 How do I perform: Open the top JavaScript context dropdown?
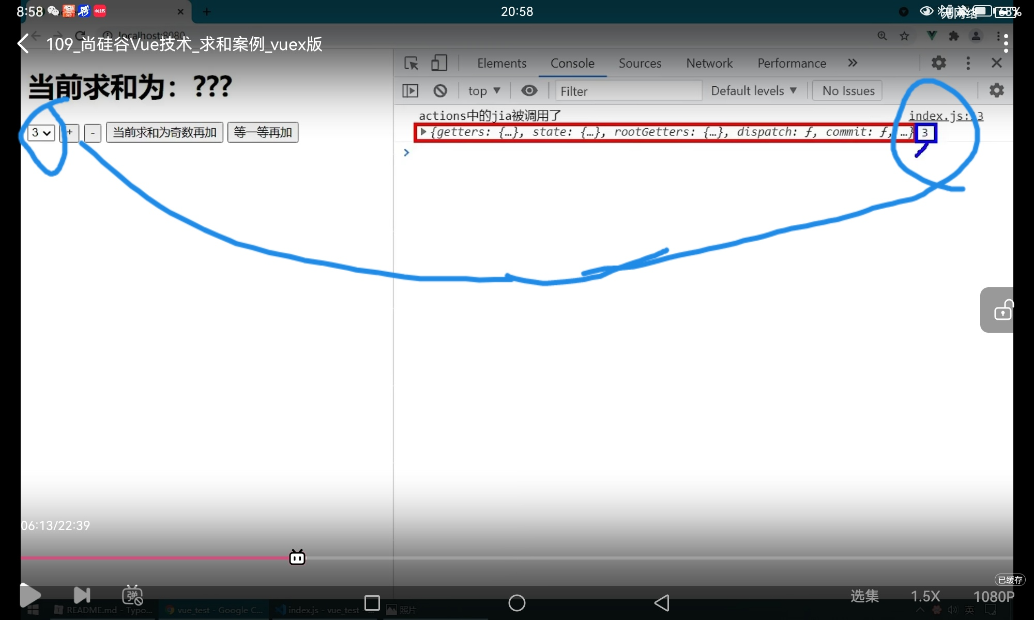tap(484, 91)
